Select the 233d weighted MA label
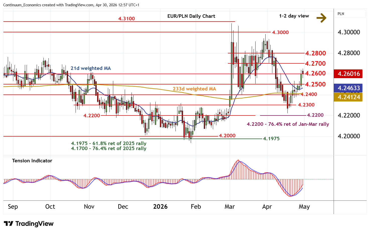The image size is (370, 233). [194, 89]
